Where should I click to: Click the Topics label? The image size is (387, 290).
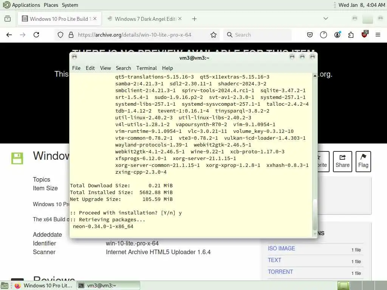pyautogui.click(x=42, y=179)
